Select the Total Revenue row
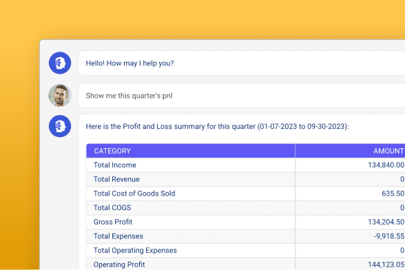Screen dimensions: 405x270 pyautogui.click(x=246, y=179)
